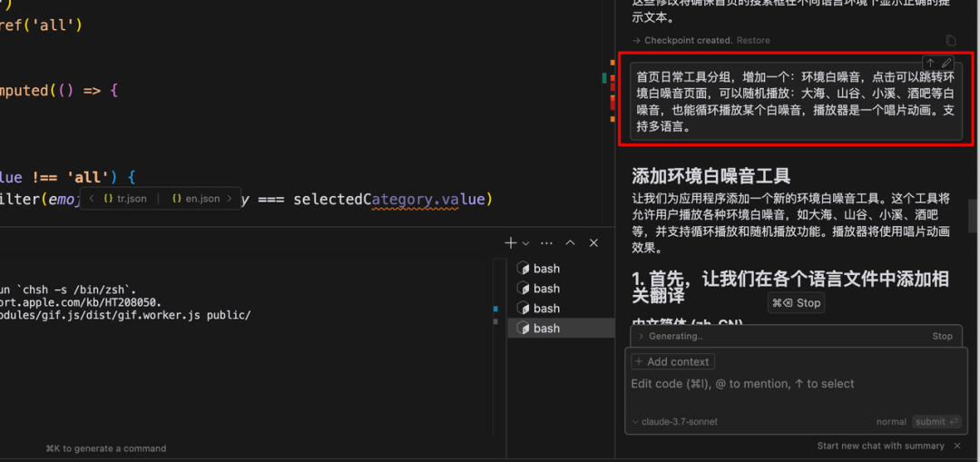980x462 pixels.
Task: Click the up-arrow icon on the chat message
Action: coord(930,63)
